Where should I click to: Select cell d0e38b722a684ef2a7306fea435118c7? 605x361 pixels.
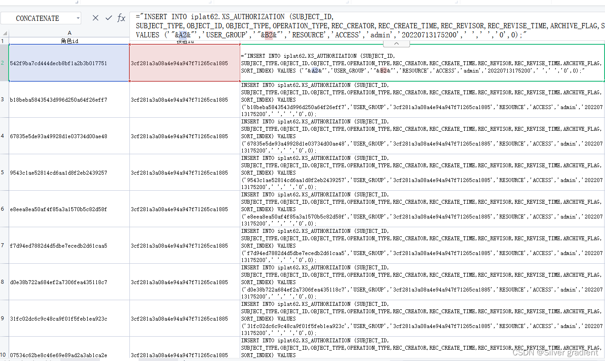69,282
